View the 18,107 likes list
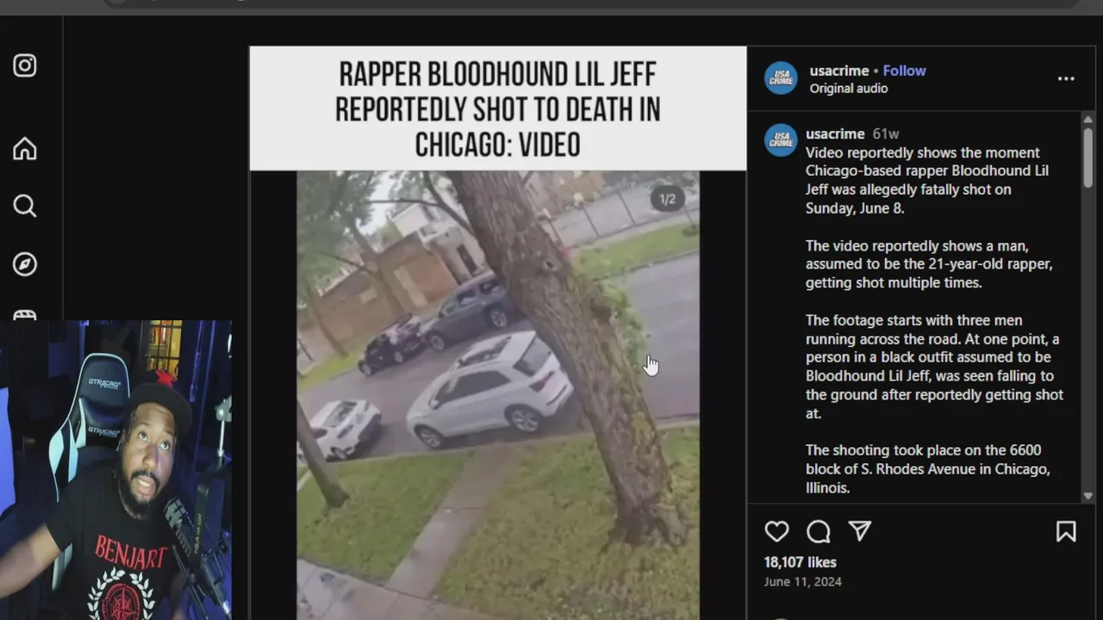 coord(800,562)
